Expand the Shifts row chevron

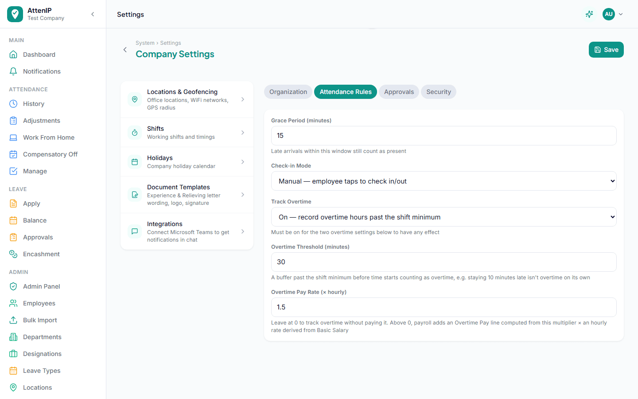click(x=243, y=133)
